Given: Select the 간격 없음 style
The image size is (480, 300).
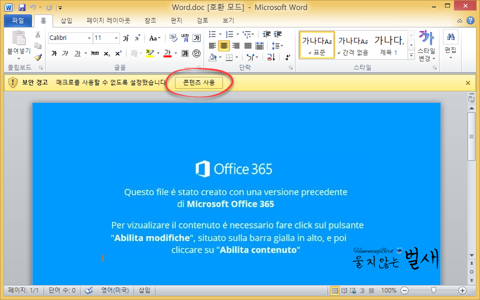Looking at the screenshot, I should [x=353, y=45].
